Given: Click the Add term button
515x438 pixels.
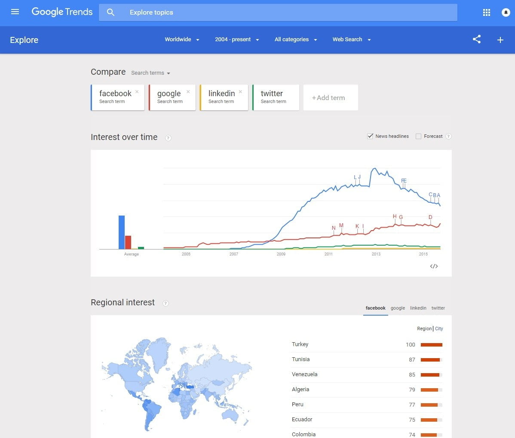Looking at the screenshot, I should coord(331,97).
